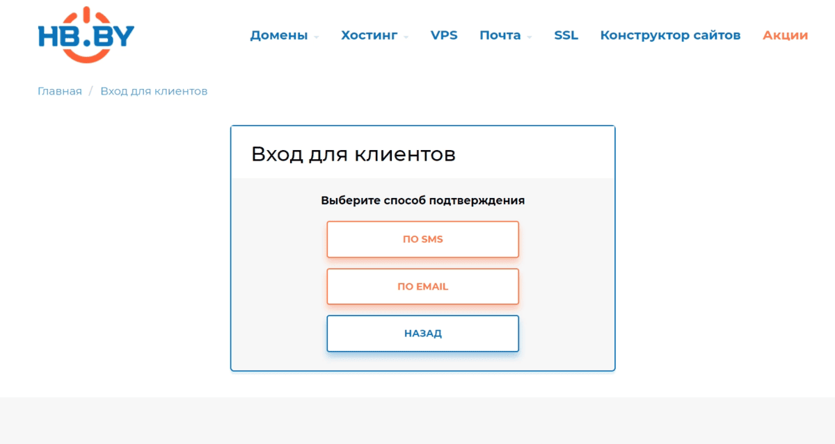835x444 pixels.
Task: Open the Хостинг menu item
Action: tap(369, 35)
